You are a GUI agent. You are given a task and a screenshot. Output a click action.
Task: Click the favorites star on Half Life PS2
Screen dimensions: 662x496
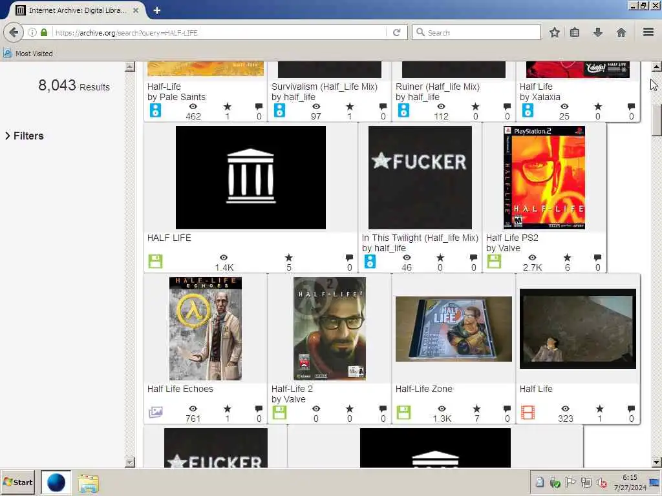tap(567, 257)
